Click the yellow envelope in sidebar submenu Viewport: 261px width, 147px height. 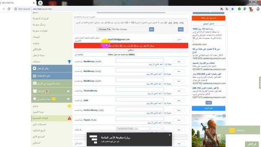[69, 106]
